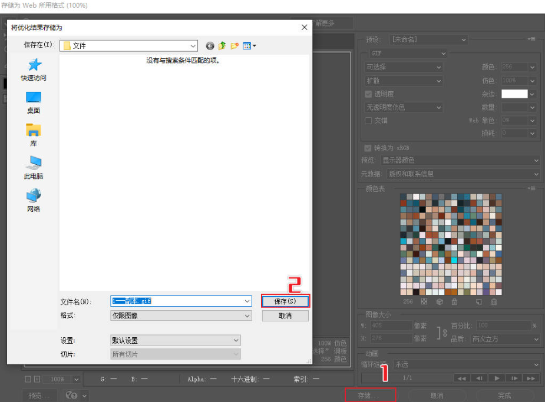This screenshot has height=402, width=545.
Task: Go up one folder level
Action: [222, 46]
